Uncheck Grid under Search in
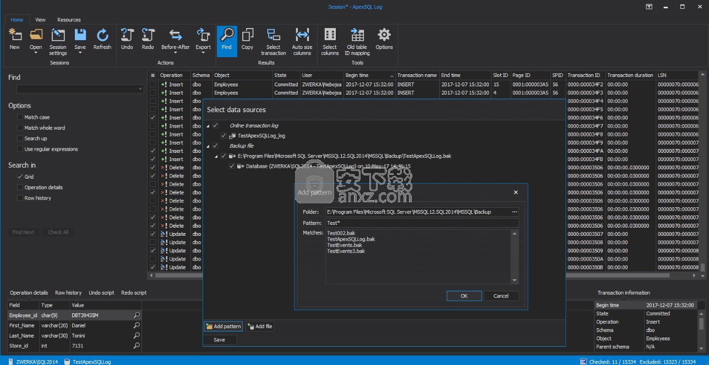 [20, 176]
